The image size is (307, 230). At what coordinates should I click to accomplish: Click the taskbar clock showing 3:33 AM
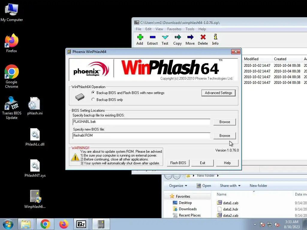click(x=291, y=224)
